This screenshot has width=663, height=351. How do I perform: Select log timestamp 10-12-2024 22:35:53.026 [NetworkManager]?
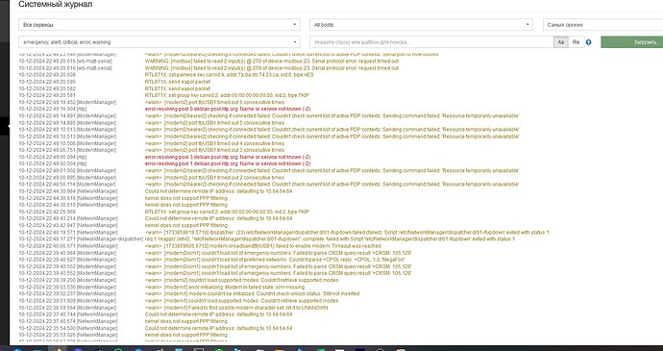[x=68, y=335]
